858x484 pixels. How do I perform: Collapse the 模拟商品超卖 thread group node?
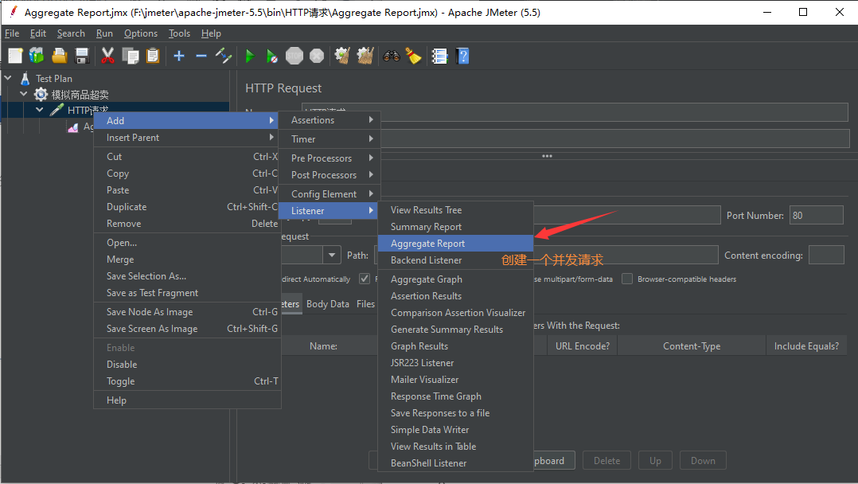(24, 94)
